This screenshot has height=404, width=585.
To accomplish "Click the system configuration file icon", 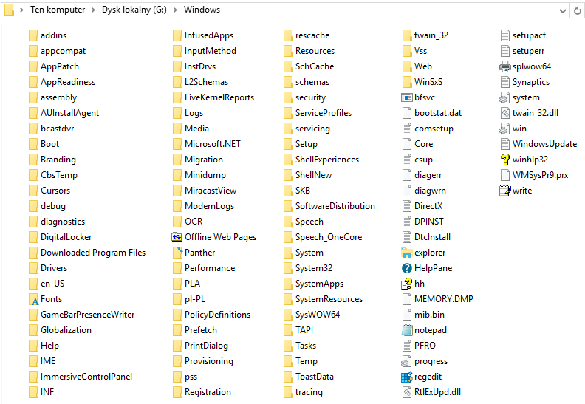I will click(x=504, y=97).
